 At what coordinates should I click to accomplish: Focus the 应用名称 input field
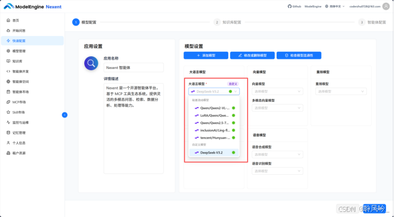133,68
